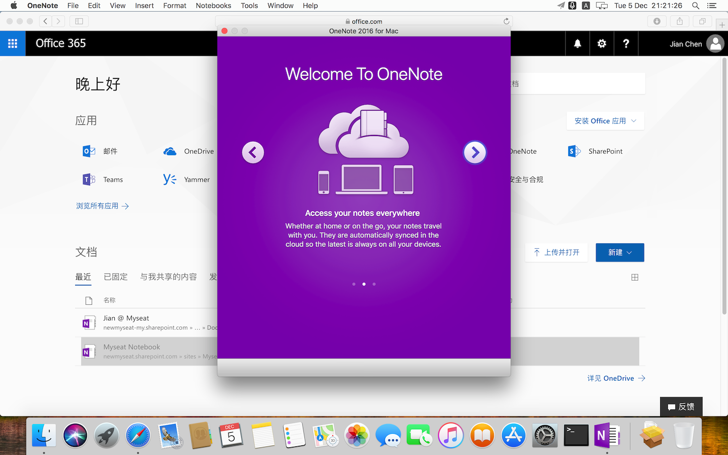Open App Store from the Dock
The width and height of the screenshot is (728, 455).
513,435
